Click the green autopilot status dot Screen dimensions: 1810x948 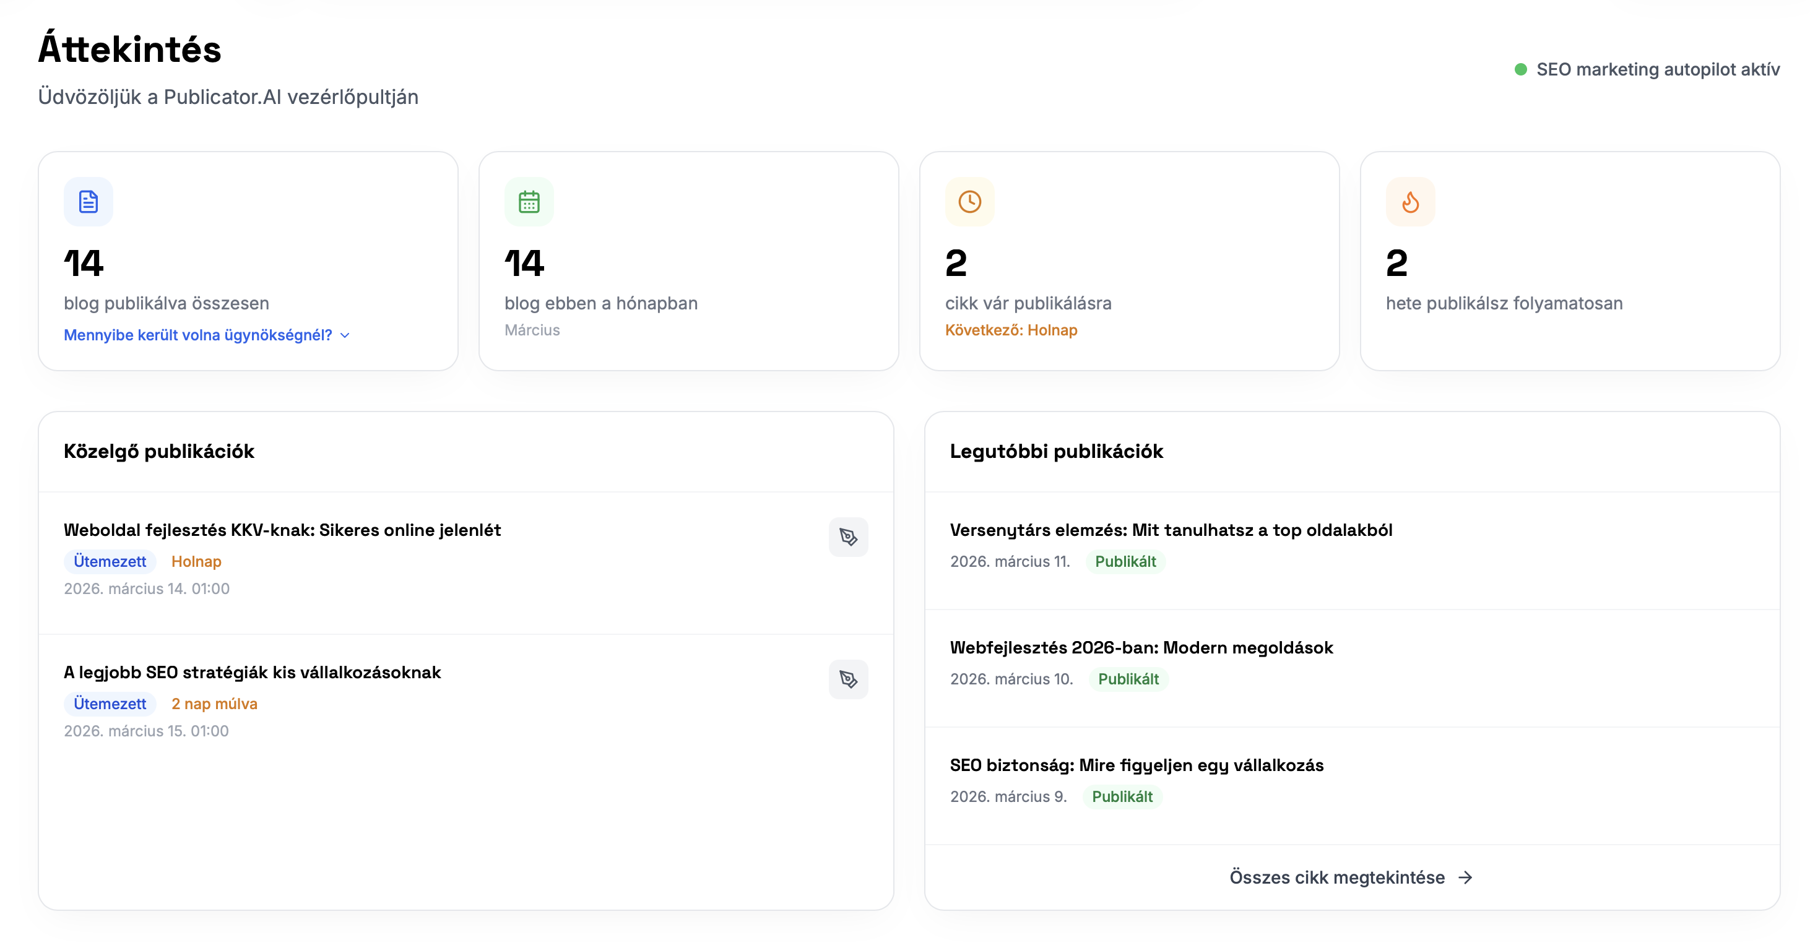click(x=1520, y=69)
